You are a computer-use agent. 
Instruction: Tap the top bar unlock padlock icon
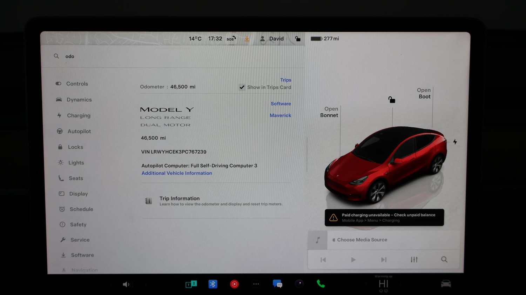pos(297,39)
